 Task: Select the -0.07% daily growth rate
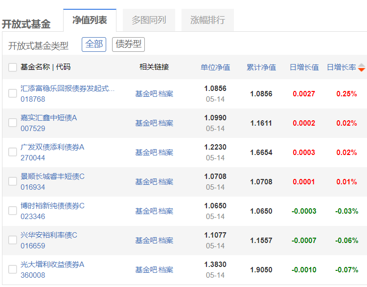pos(346,270)
